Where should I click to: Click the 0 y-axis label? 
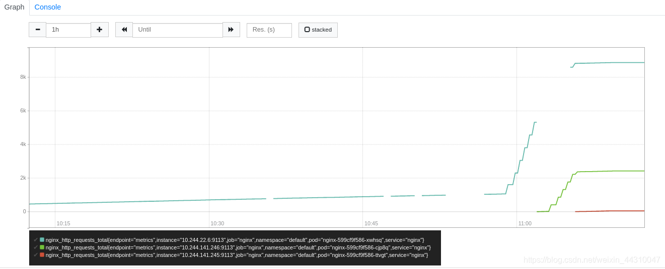(x=24, y=211)
